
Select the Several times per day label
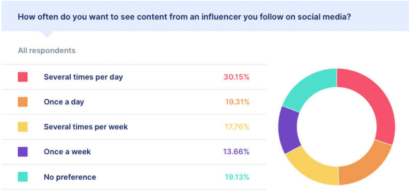pyautogui.click(x=83, y=77)
